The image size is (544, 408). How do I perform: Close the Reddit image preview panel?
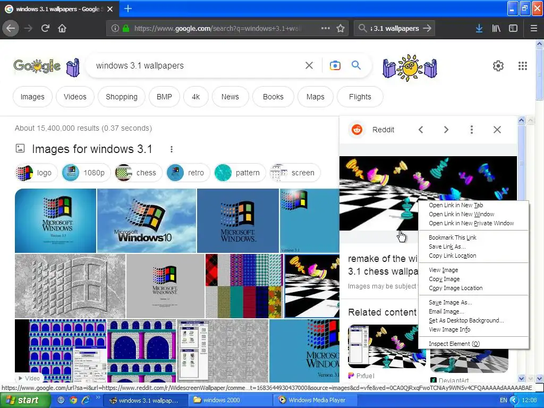497,130
